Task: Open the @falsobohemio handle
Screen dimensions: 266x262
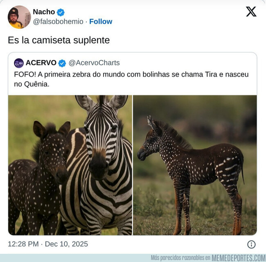Action: pos(59,21)
